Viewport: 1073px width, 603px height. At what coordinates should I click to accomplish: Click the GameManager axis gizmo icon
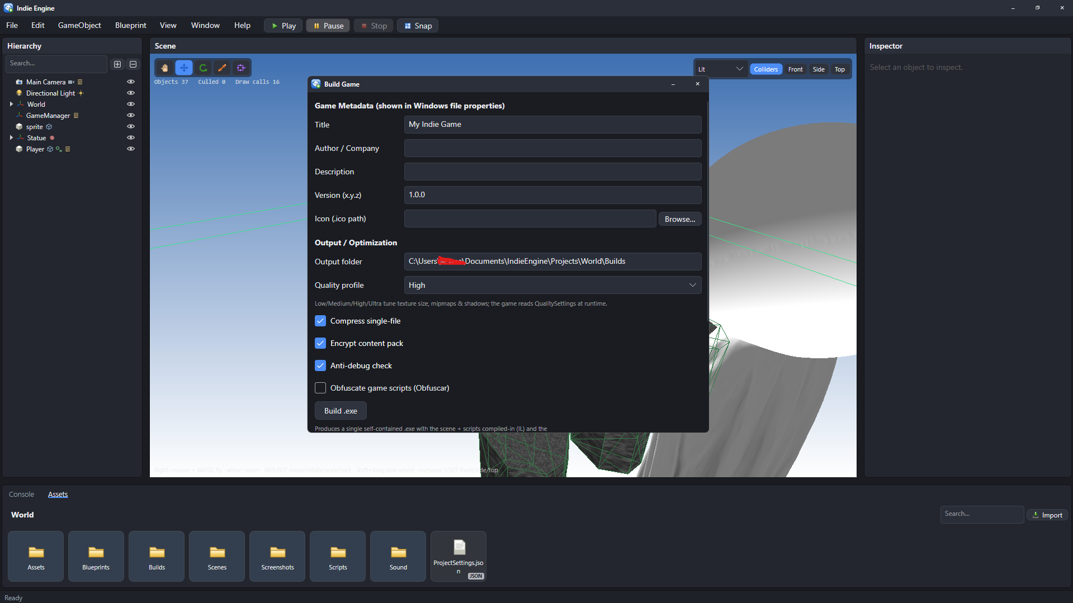pos(19,116)
